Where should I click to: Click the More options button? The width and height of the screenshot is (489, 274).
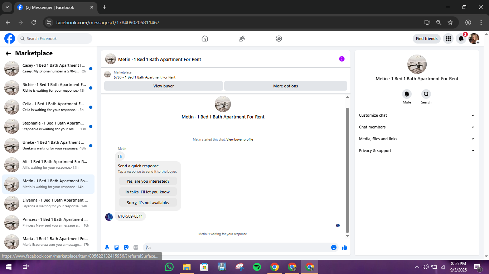tap(286, 86)
